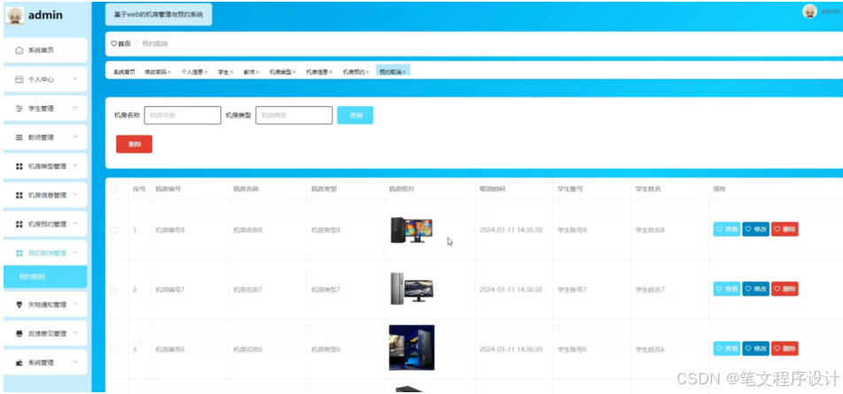Click the icon beside 系统管理
The width and height of the screenshot is (843, 394).
[x=19, y=363]
